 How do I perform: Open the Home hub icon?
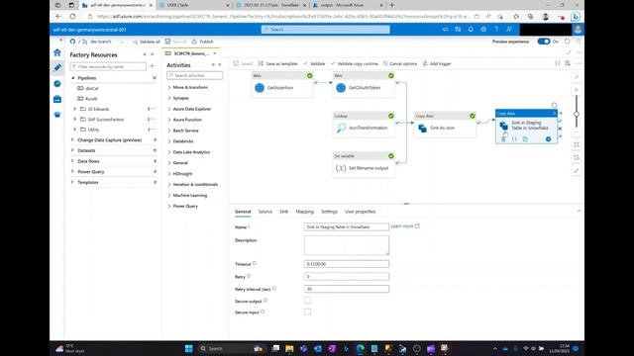(x=57, y=52)
